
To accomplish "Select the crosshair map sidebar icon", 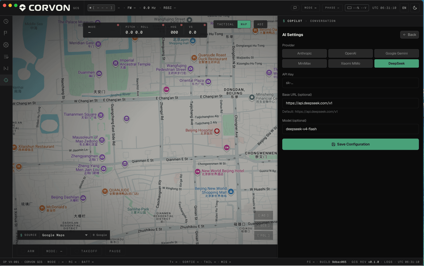I will pyautogui.click(x=6, y=80).
